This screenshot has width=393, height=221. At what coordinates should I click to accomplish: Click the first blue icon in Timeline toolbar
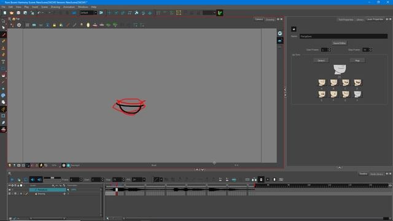(x=12, y=180)
